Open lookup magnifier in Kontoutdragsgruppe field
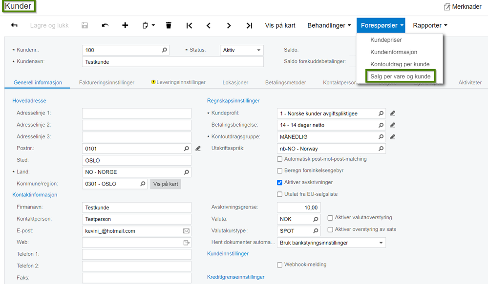 click(381, 137)
